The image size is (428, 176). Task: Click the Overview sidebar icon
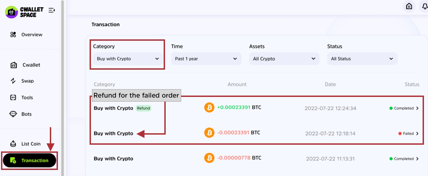pyautogui.click(x=13, y=35)
